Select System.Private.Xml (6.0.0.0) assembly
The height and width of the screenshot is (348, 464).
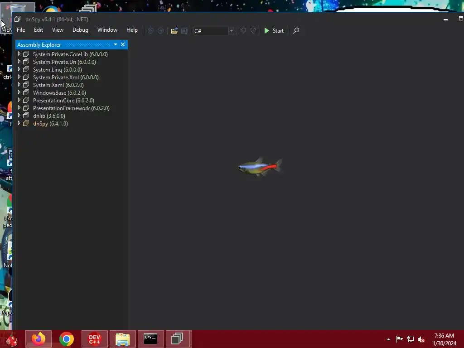click(x=66, y=77)
